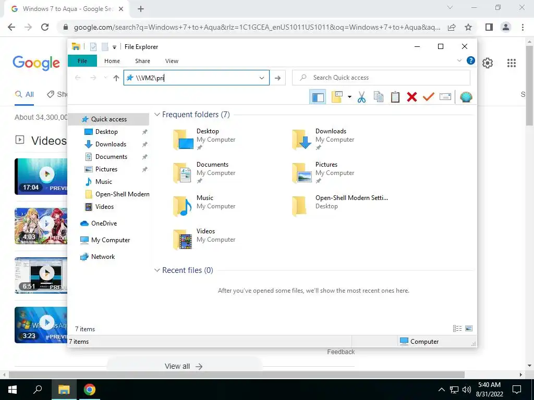Select Documents in navigation pane
The image size is (534, 400).
tap(111, 157)
